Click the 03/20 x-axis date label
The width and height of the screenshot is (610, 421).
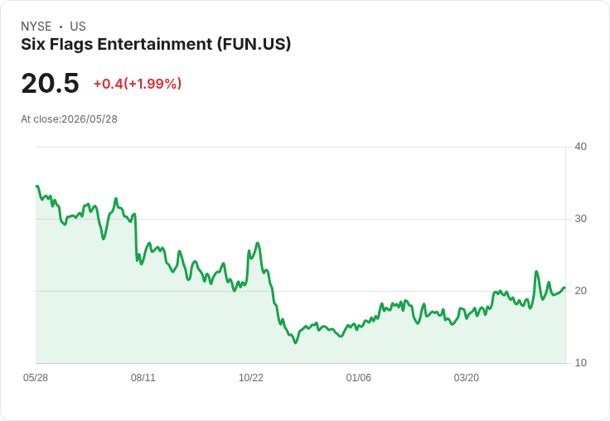tap(467, 378)
